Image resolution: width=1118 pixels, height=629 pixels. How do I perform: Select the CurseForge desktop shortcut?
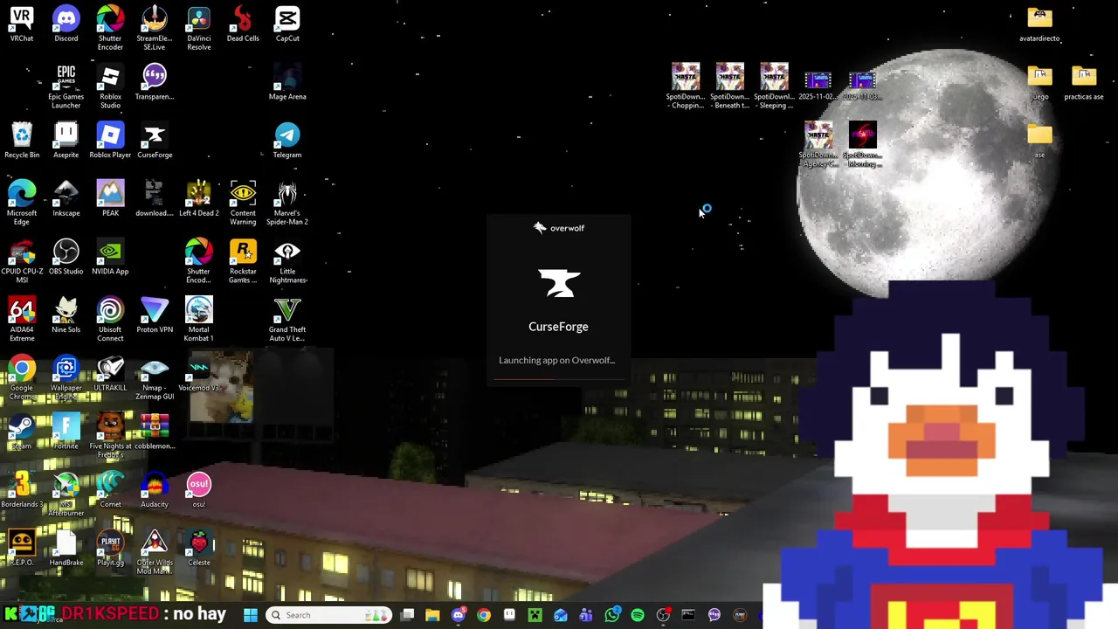click(155, 142)
